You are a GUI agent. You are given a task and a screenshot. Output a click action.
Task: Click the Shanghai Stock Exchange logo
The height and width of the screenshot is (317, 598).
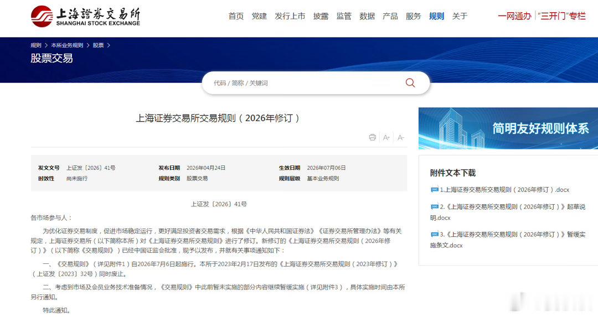coord(85,17)
